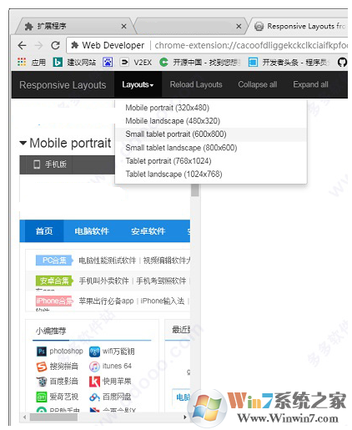Image resolution: width=352 pixels, height=430 pixels.
Task: Click the horizontal scrollbar thumb in preview
Action: 53,417
